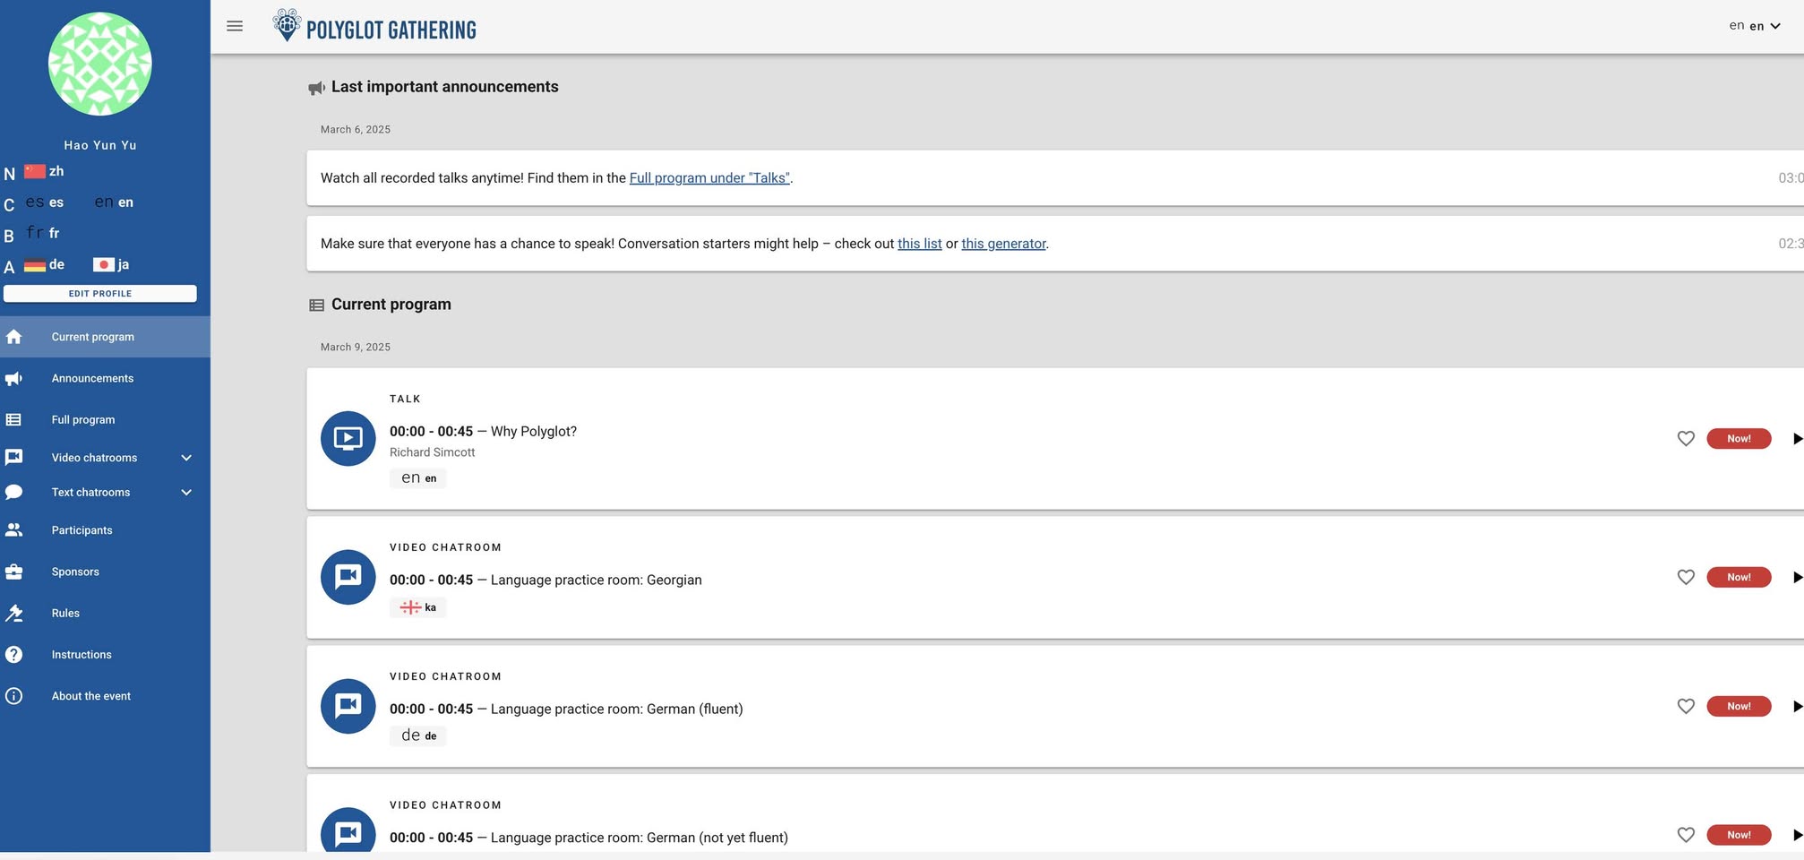Favorite the German (not yet fluent) room
1804x860 pixels.
(x=1686, y=835)
